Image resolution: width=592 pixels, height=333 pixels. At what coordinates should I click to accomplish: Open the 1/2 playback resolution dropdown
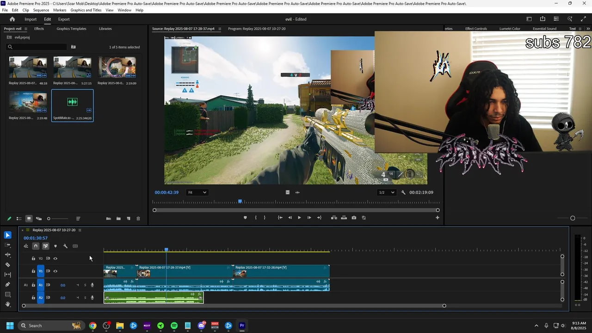[387, 192]
